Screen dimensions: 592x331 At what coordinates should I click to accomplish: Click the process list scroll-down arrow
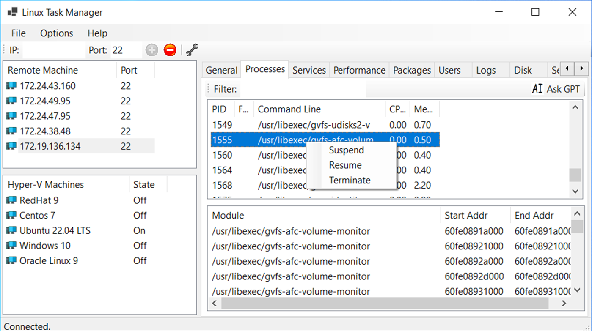click(575, 191)
